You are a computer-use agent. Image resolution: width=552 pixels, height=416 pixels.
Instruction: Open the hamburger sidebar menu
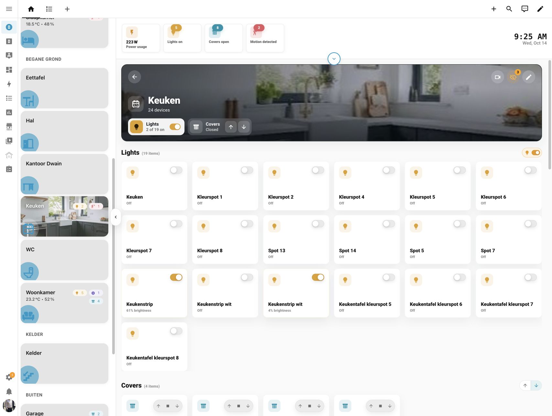(9, 9)
